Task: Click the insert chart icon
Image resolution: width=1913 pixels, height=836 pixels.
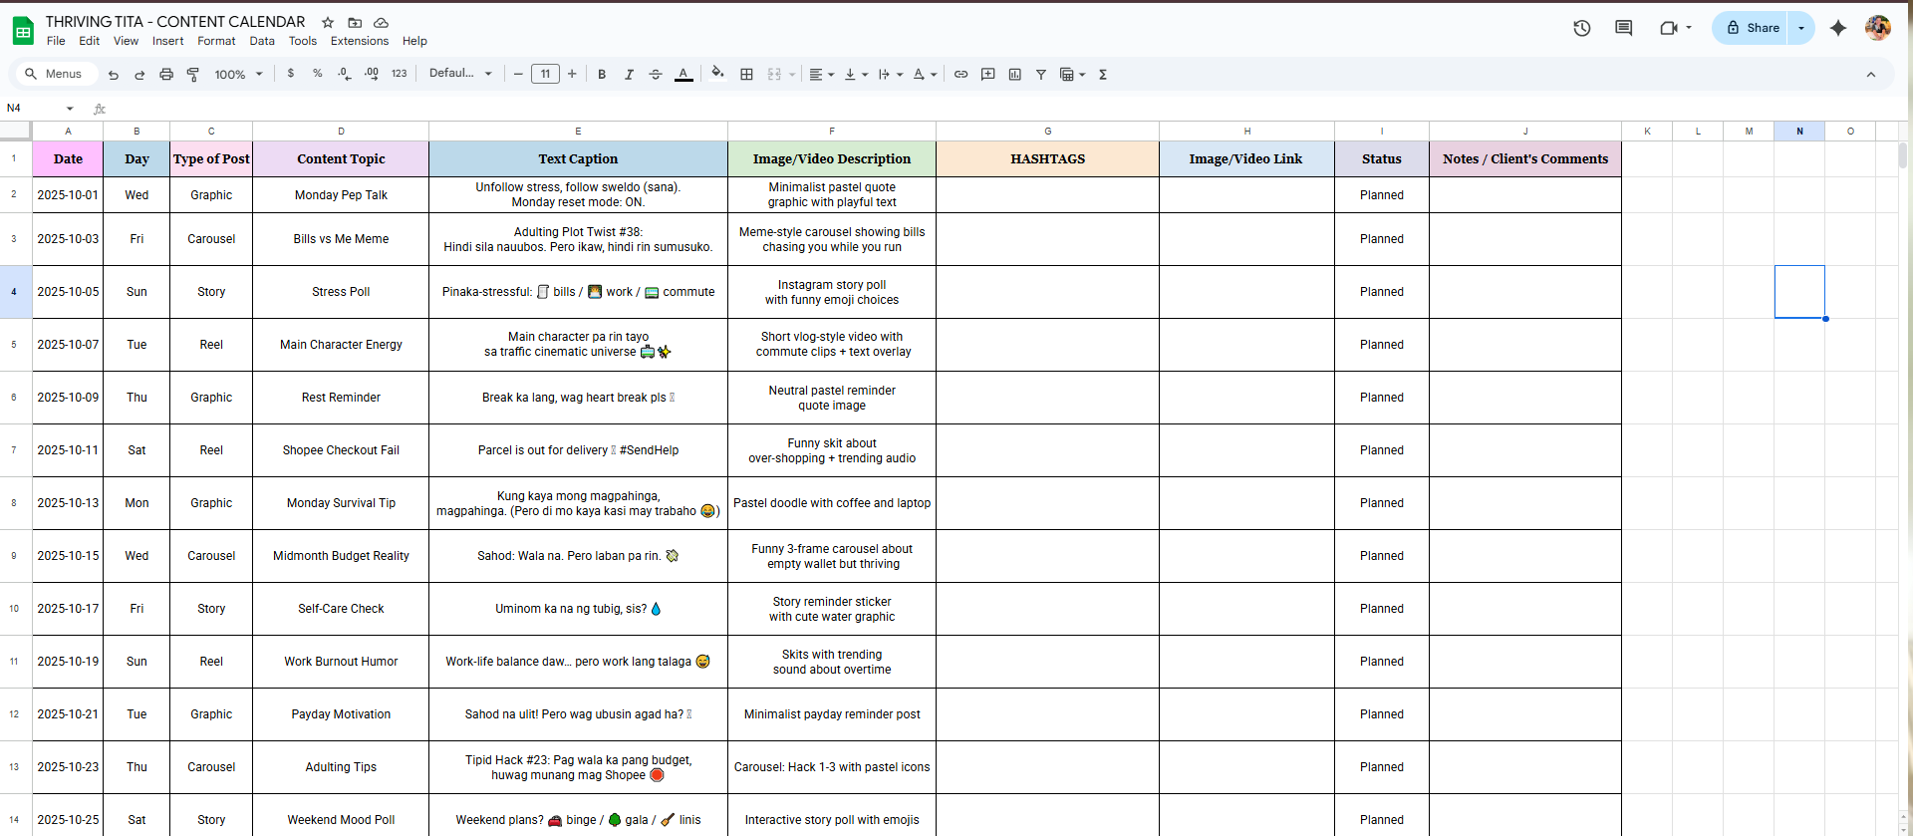Action: pos(1014,75)
